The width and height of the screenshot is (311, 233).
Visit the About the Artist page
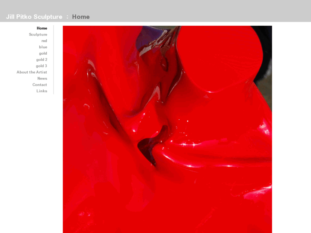(32, 72)
